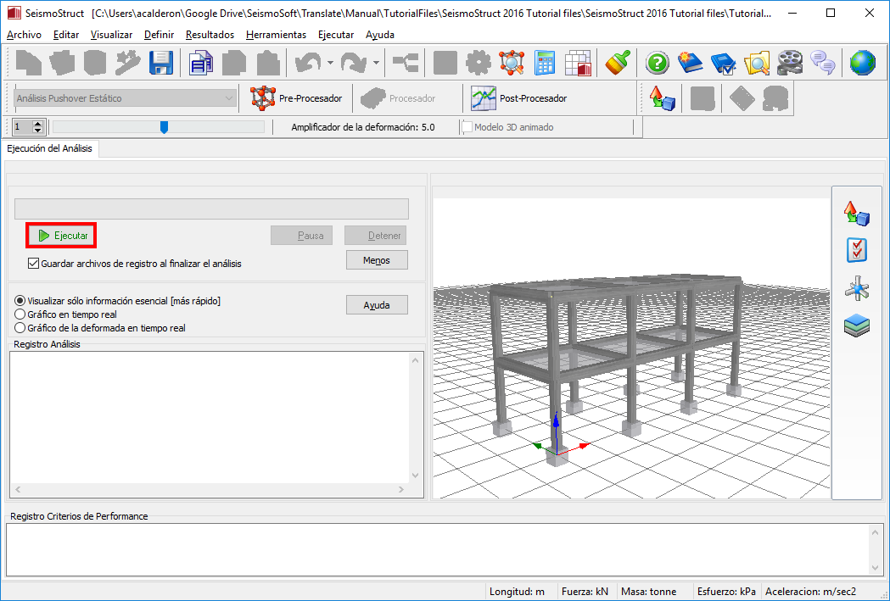The width and height of the screenshot is (890, 601).
Task: Click the blue floppy disk Save icon
Action: (x=161, y=64)
